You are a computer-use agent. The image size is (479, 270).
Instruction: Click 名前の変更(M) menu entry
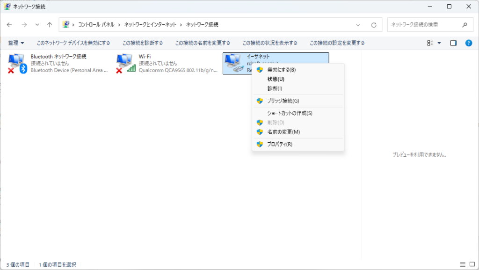283,132
